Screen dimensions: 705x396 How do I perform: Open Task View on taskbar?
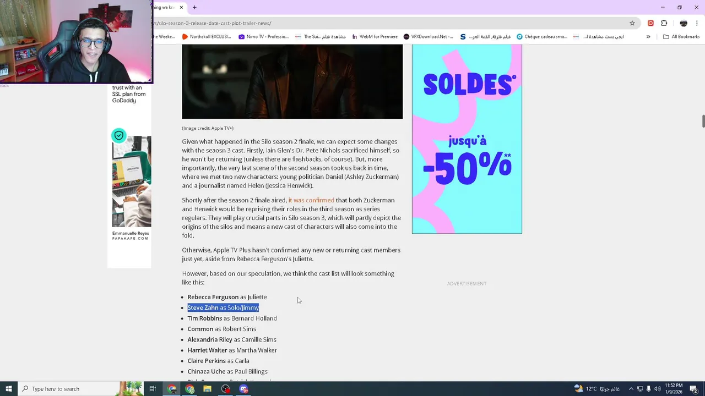coord(153,389)
